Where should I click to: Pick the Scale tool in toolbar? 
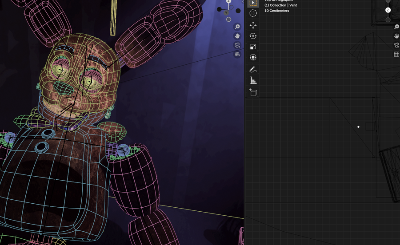click(253, 47)
